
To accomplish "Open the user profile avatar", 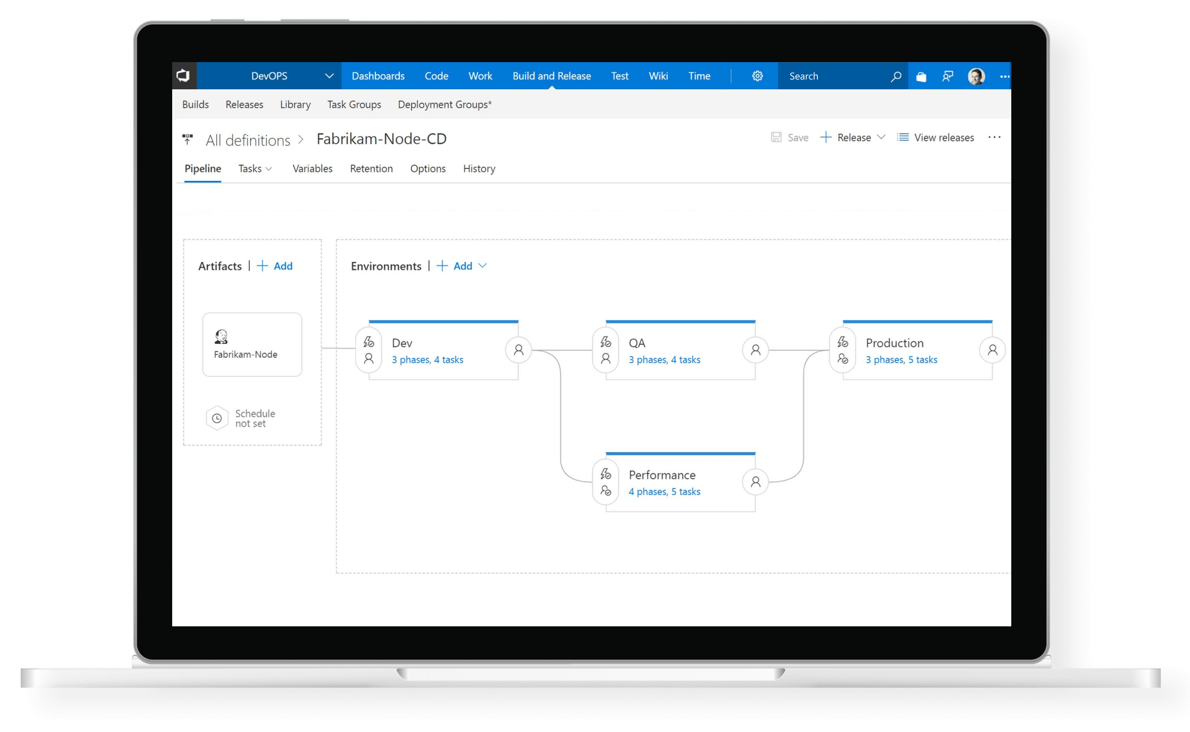I will (976, 76).
